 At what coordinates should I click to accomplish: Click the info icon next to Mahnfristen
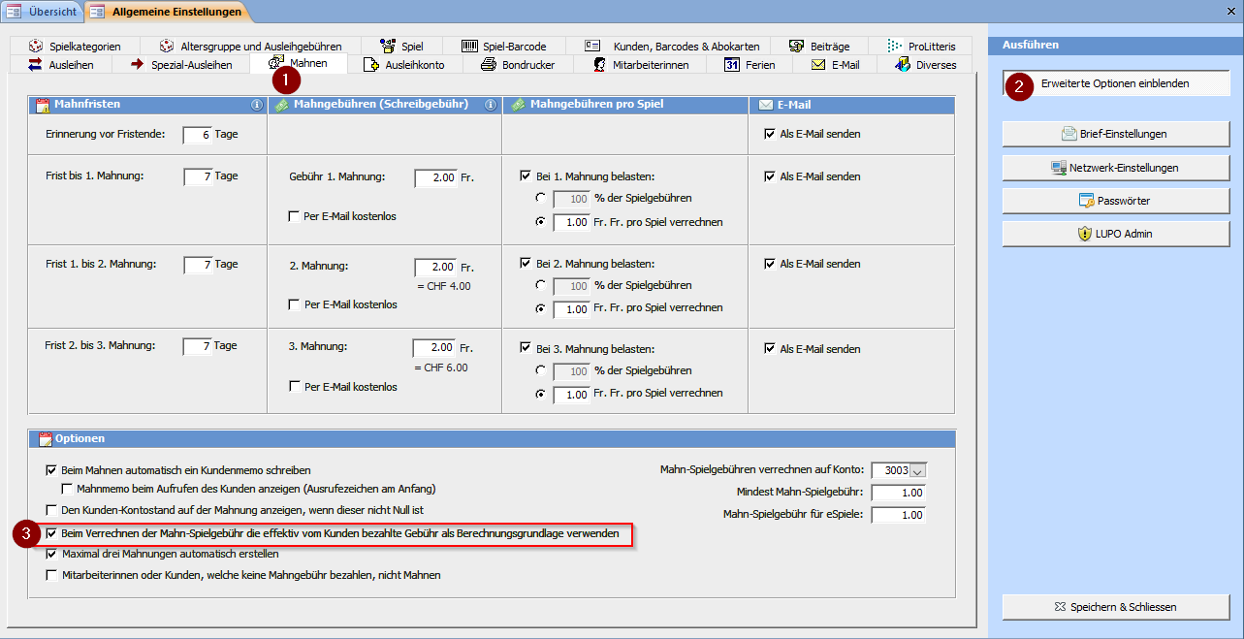point(257,105)
